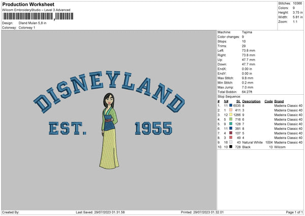Click the Brand column header

coord(279,101)
